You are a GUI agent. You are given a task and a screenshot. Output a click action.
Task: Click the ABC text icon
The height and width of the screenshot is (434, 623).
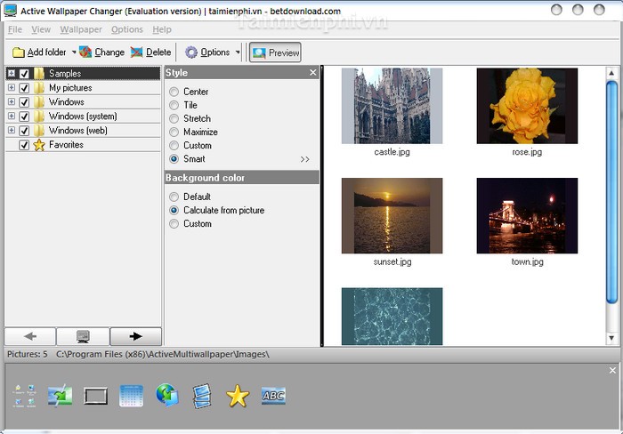tap(273, 396)
